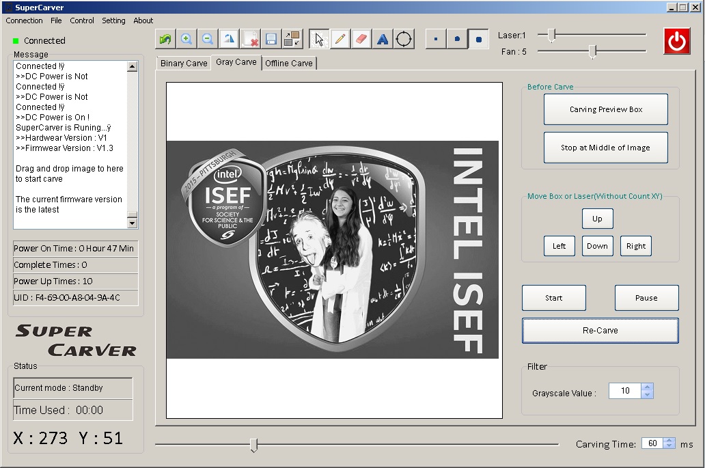705x468 pixels.
Task: Click the crosshair target icon
Action: click(404, 39)
